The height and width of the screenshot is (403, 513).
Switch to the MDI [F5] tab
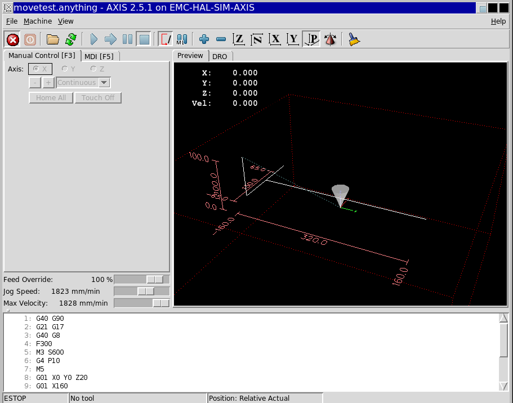click(x=99, y=56)
